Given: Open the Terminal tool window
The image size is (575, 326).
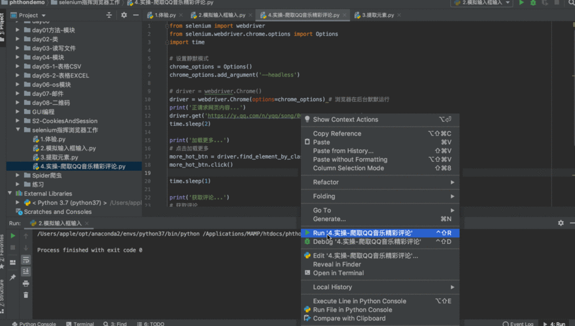Looking at the screenshot, I should click(80, 324).
